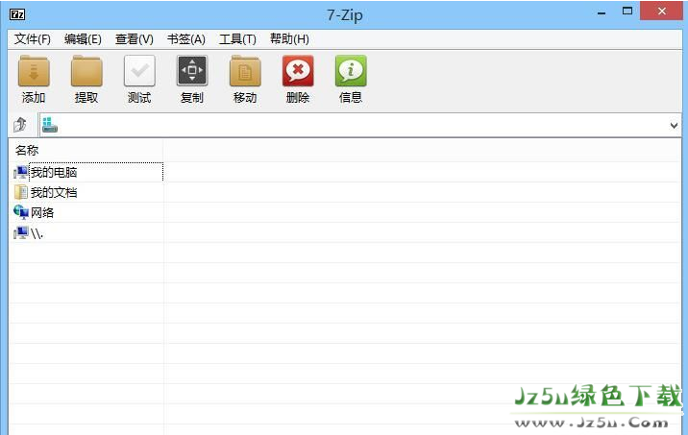
Task: Click the 信息 (Info) green icon
Action: coord(351,71)
